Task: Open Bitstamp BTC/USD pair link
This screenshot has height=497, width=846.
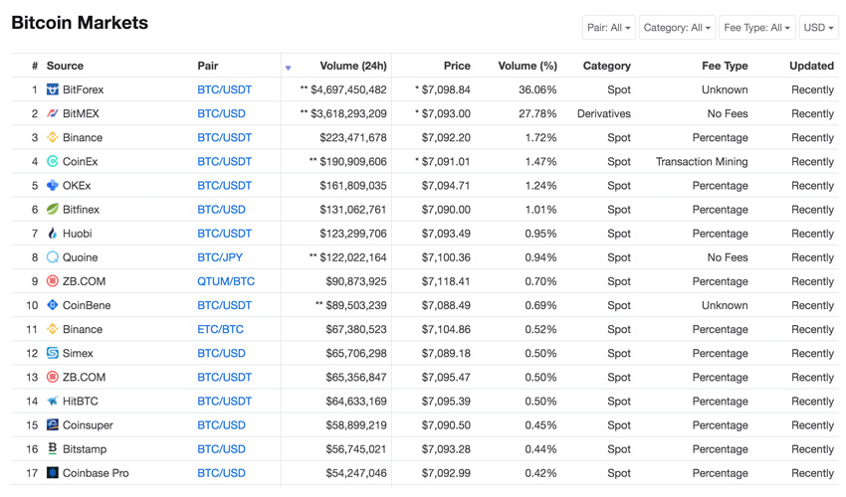Action: point(221,449)
